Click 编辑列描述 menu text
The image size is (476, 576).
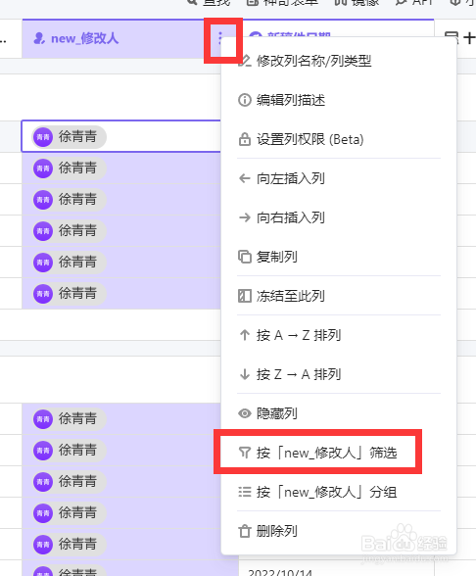coord(291,100)
